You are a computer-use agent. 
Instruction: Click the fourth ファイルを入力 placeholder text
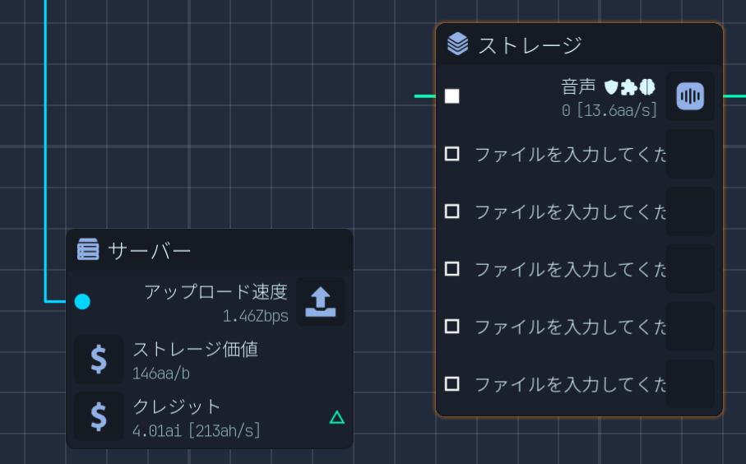(x=570, y=327)
